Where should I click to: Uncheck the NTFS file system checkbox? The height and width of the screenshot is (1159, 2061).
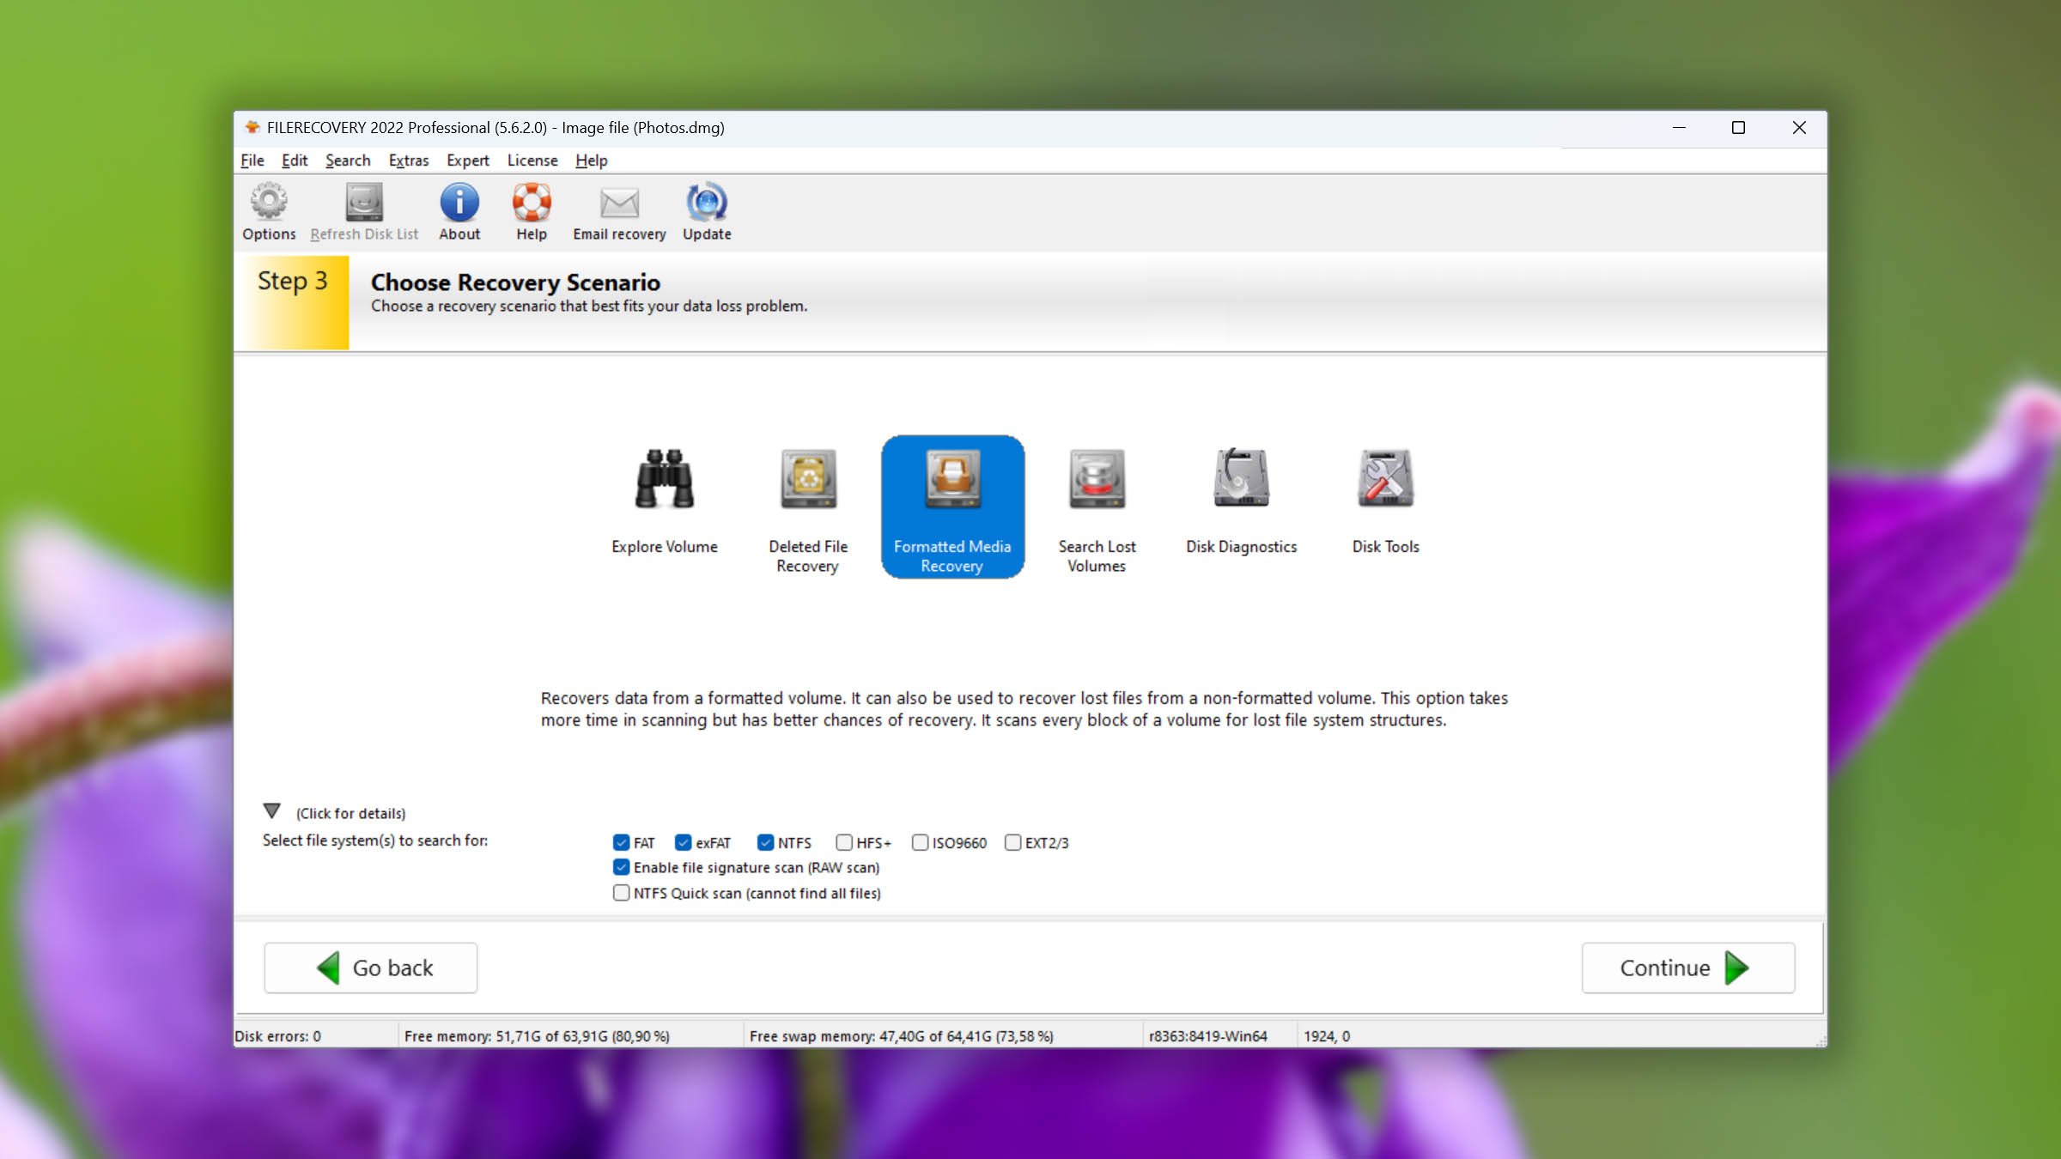[x=766, y=842]
